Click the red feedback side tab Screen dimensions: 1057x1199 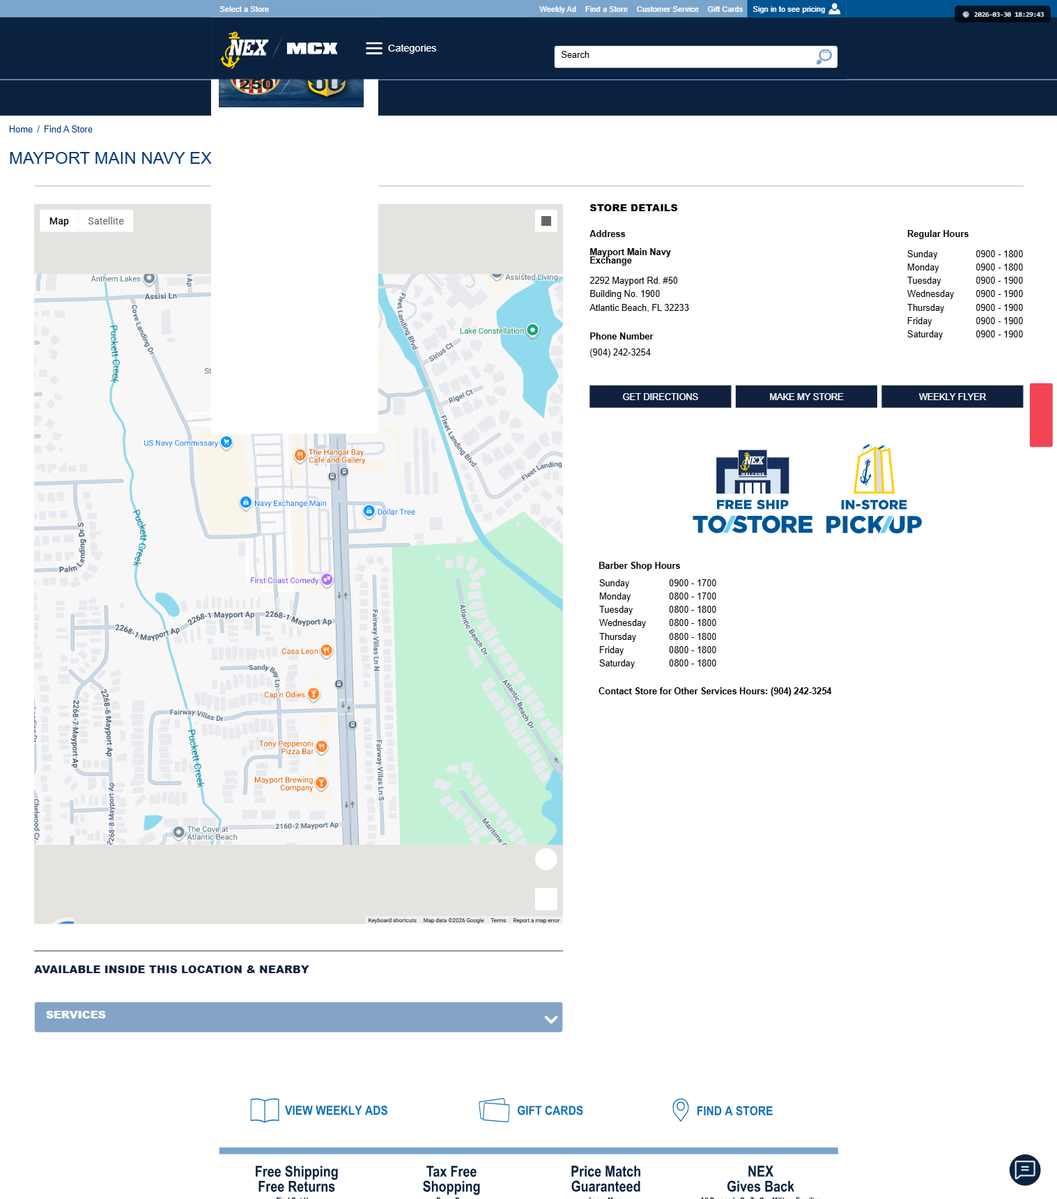coord(1041,415)
